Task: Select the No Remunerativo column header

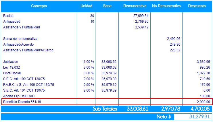Action: pos(166,6)
